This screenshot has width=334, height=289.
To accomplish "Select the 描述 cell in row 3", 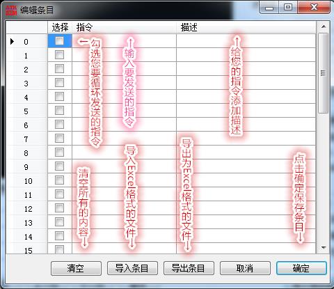I will tap(246, 83).
